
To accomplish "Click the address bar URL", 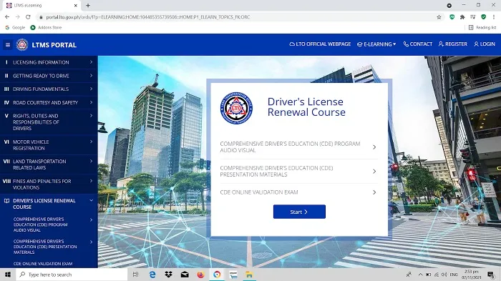I will pos(148,17).
